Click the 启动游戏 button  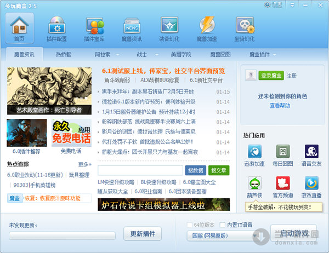point(294,233)
